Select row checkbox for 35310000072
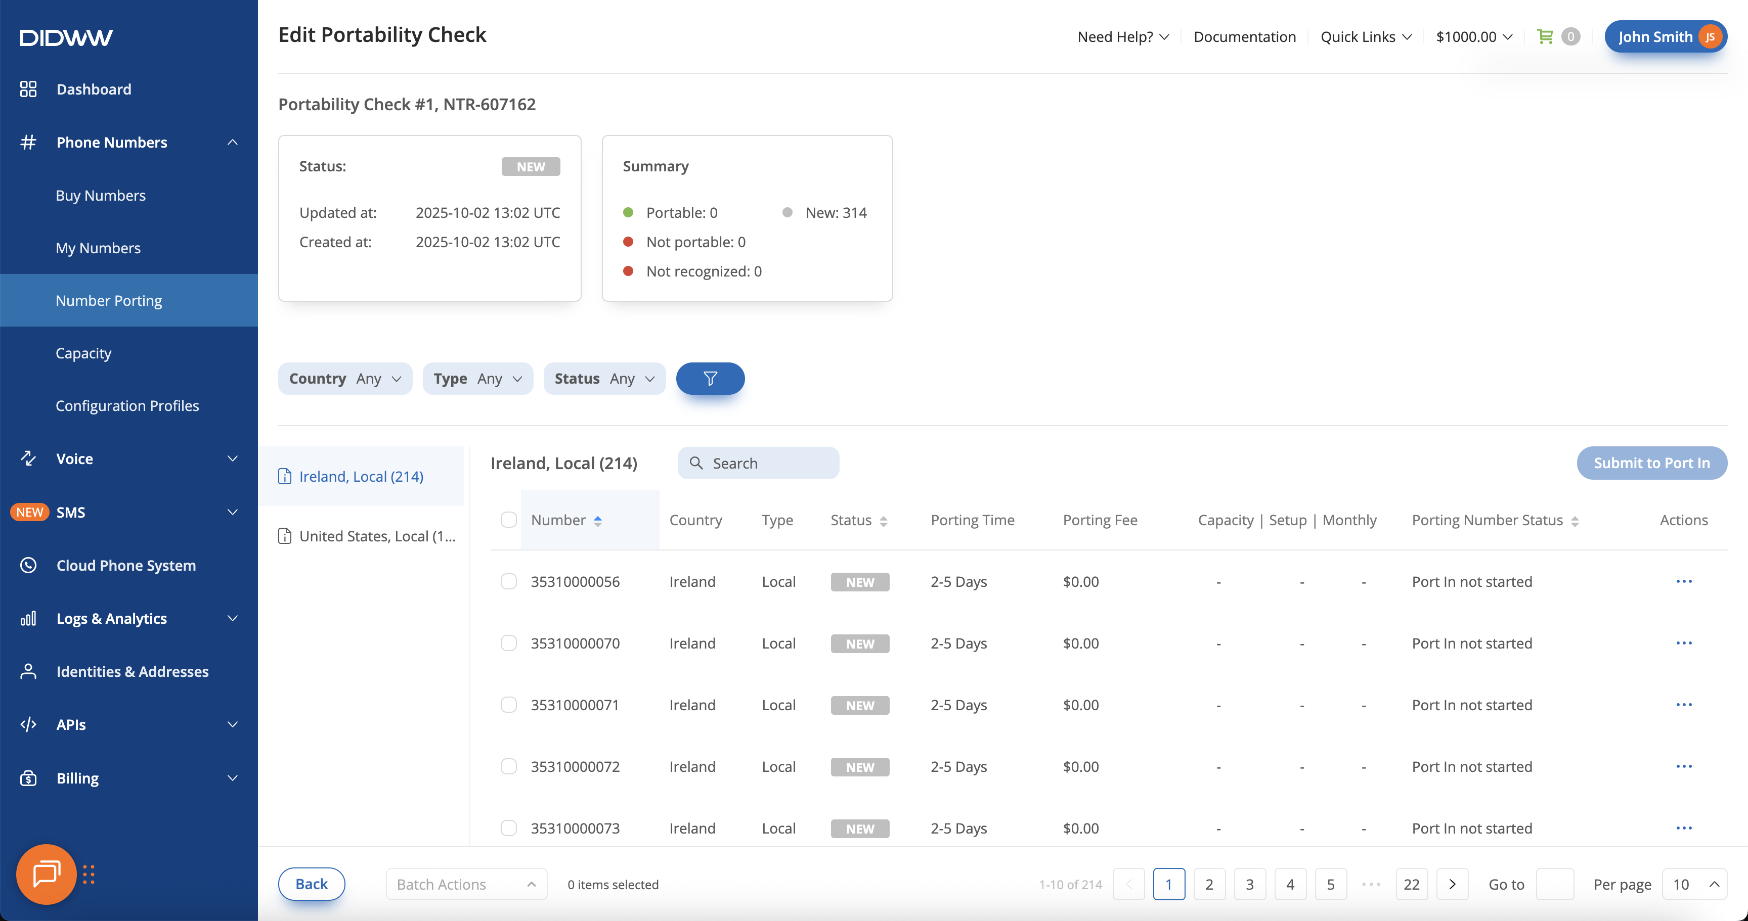Image resolution: width=1748 pixels, height=921 pixels. [x=508, y=766]
